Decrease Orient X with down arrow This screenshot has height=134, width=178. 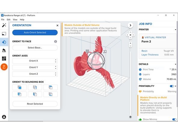tap(56, 62)
